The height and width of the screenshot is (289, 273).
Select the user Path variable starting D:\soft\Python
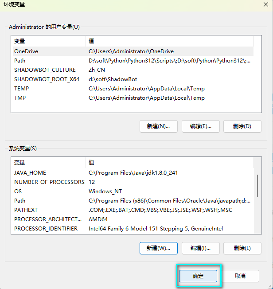133,60
